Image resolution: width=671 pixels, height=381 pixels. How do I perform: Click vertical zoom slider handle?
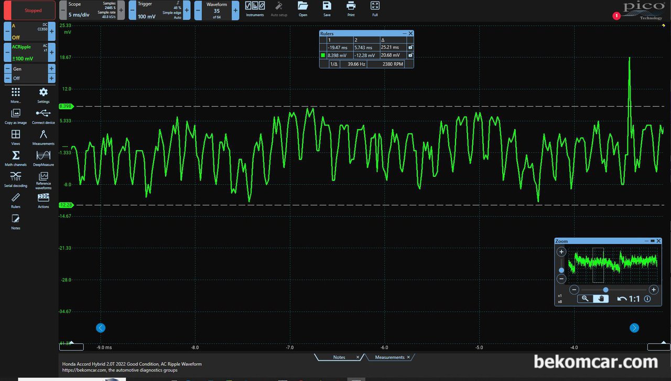pos(561,270)
